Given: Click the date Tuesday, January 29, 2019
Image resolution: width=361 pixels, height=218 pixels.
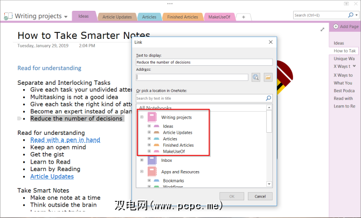Looking at the screenshot, I should pos(43,46).
